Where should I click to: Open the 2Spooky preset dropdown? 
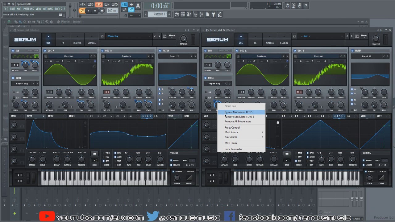coord(128,36)
